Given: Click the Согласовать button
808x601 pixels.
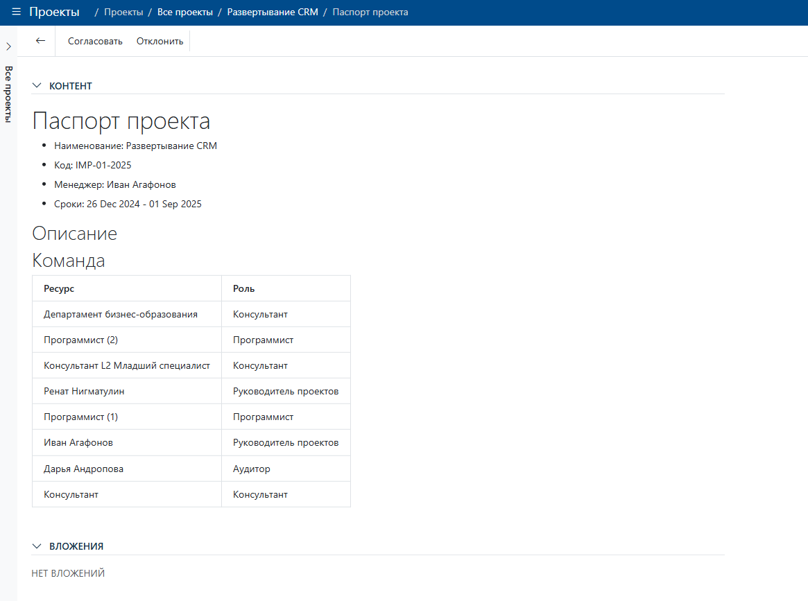Looking at the screenshot, I should 95,41.
